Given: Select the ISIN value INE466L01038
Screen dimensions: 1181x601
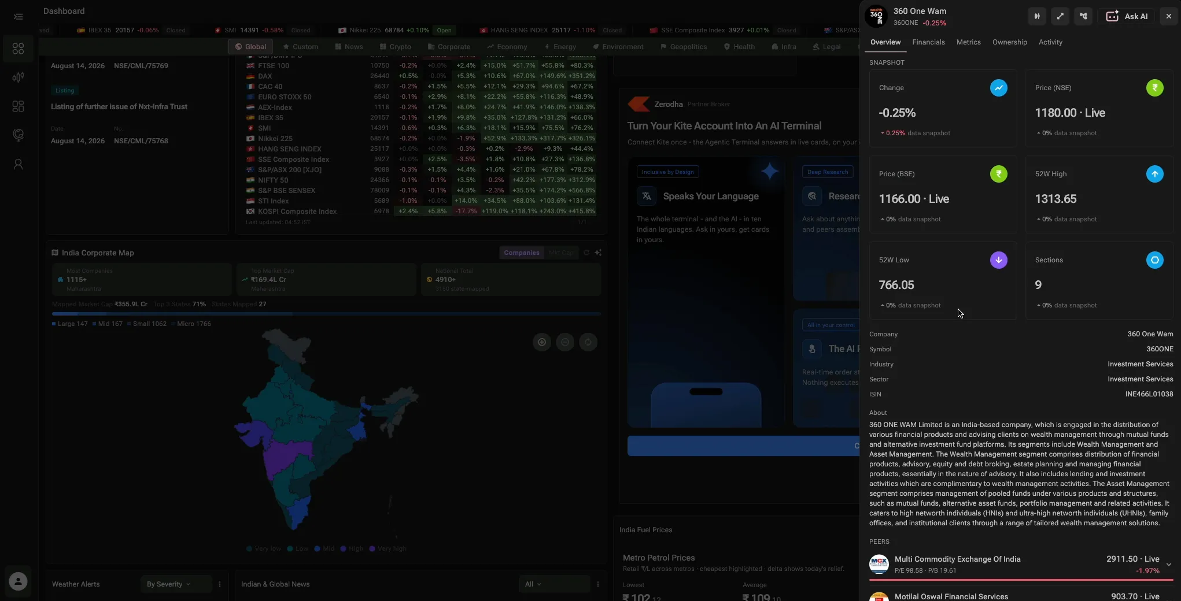Looking at the screenshot, I should [x=1149, y=394].
